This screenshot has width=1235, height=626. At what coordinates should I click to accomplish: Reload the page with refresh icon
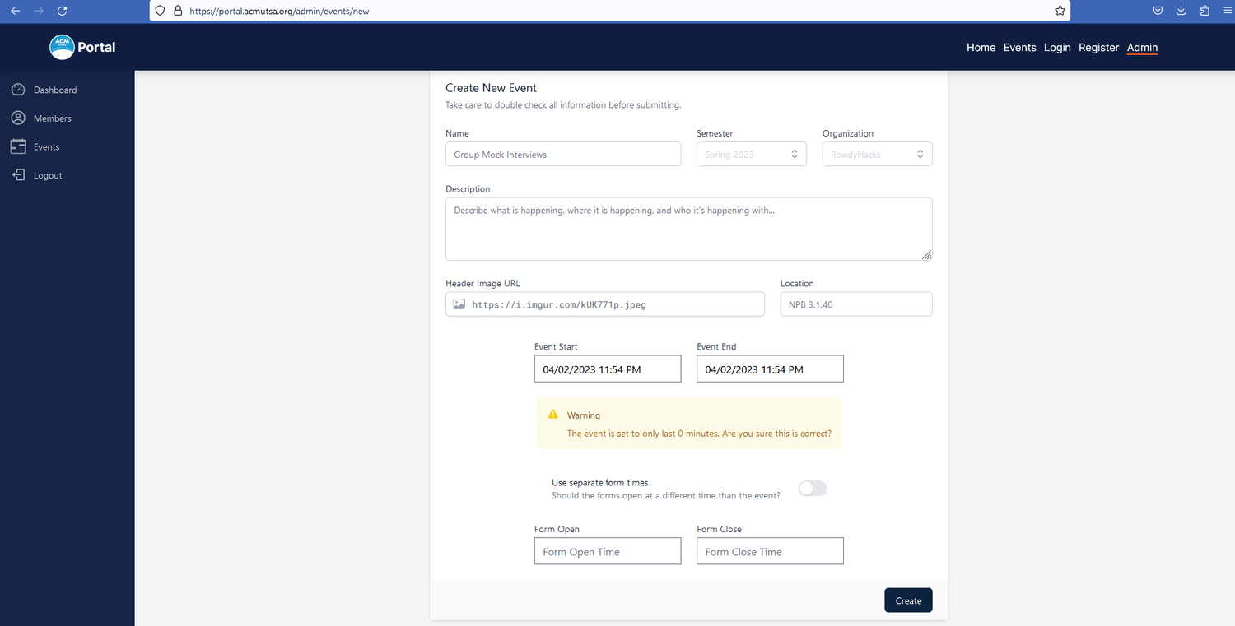[63, 11]
